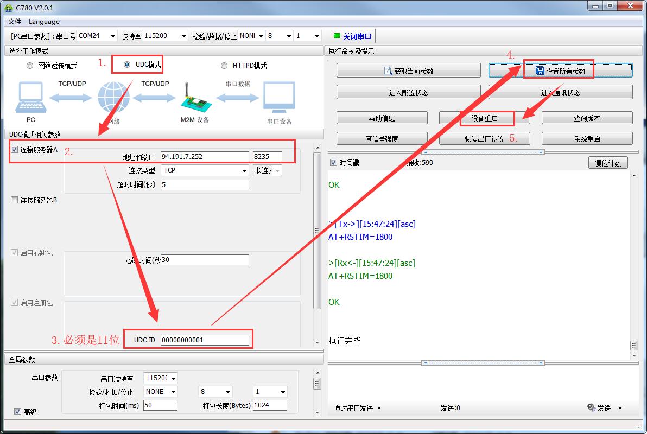Click the G780 app icon in the title bar
The height and width of the screenshot is (434, 647).
[x=8, y=7]
